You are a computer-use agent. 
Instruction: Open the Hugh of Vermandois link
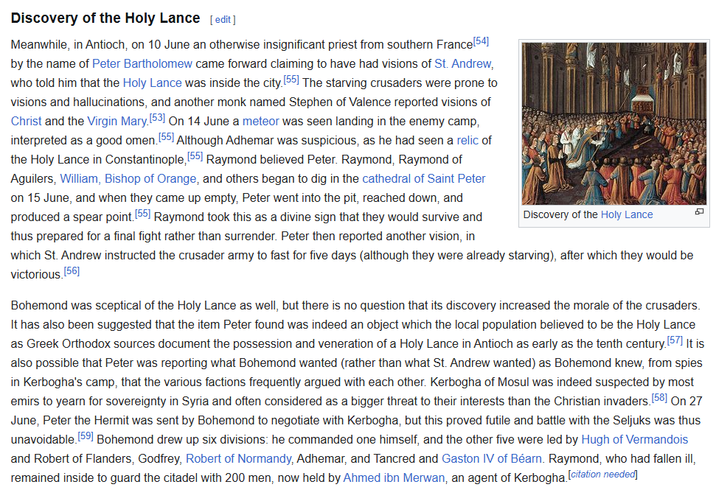tap(634, 440)
